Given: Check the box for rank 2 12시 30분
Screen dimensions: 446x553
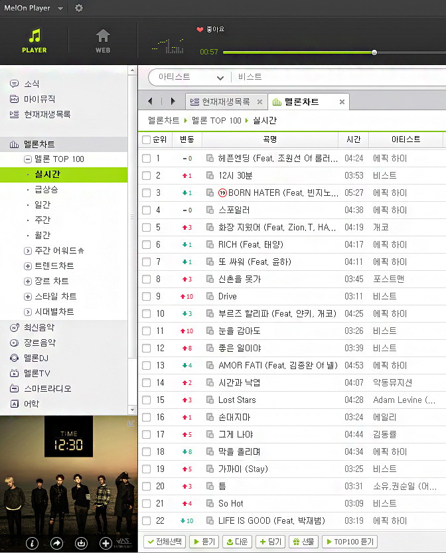Looking at the screenshot, I should click(x=146, y=175).
